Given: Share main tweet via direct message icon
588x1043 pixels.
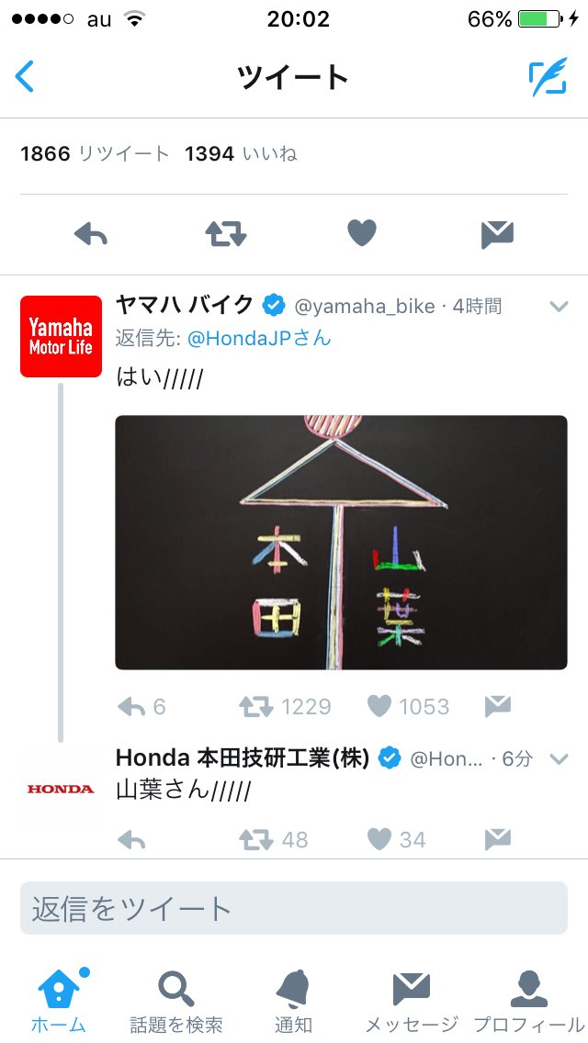Looking at the screenshot, I should 497,235.
